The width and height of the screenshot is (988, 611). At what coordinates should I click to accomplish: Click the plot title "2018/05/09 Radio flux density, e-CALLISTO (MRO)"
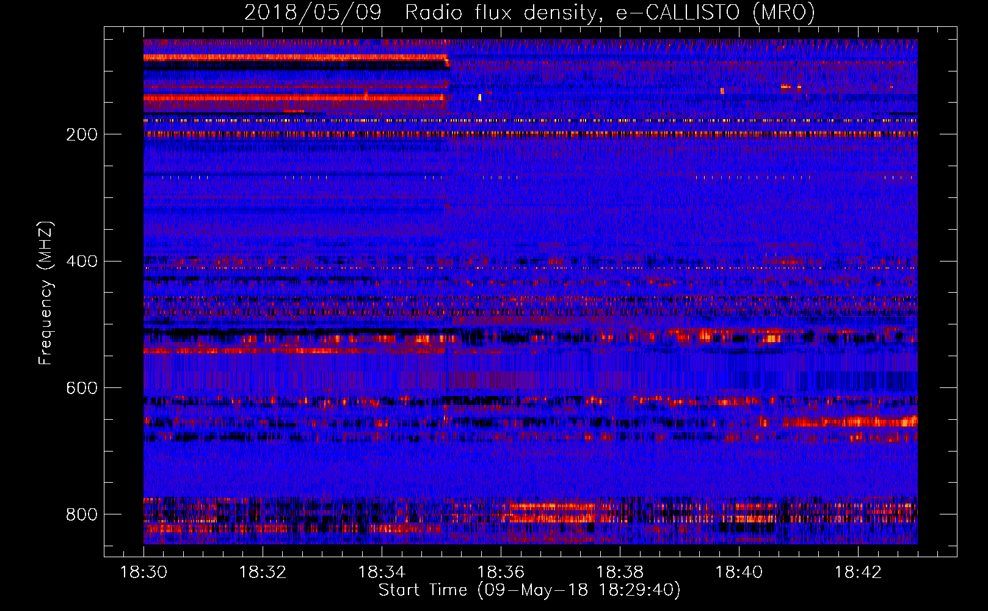click(529, 12)
